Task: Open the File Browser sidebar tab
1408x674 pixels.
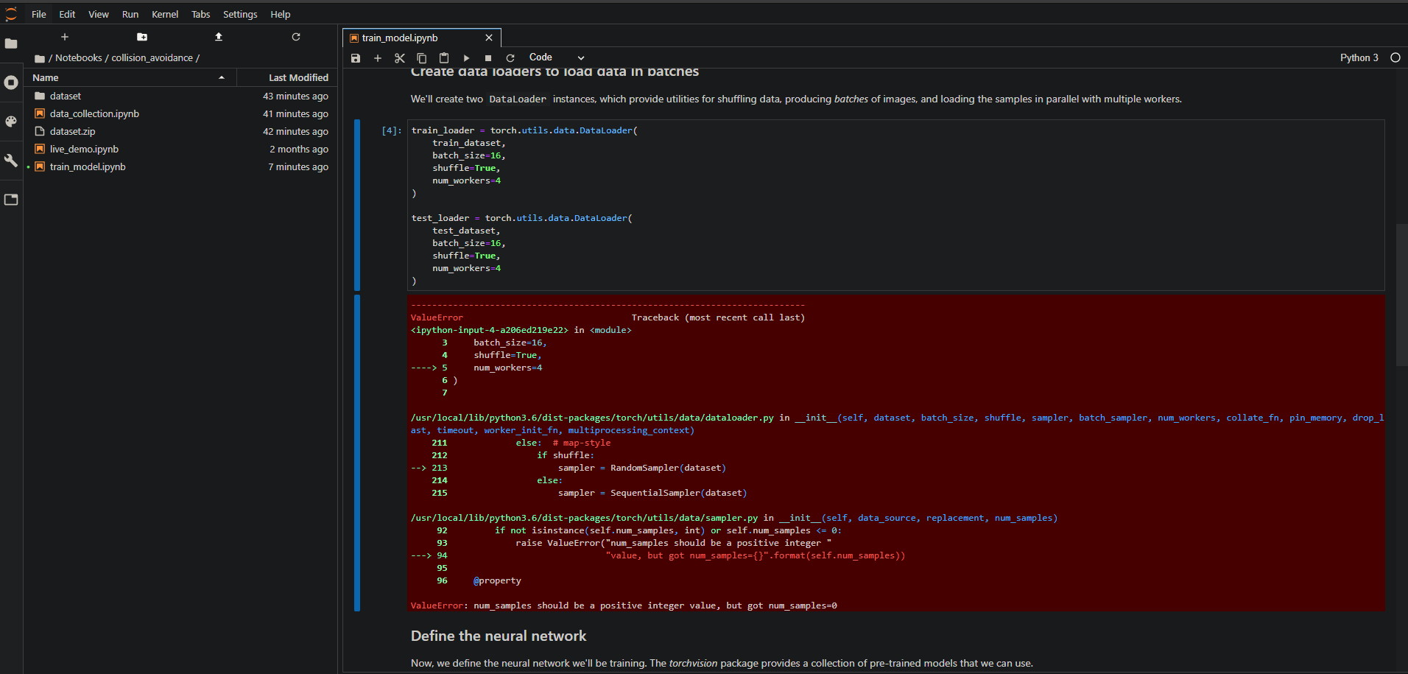Action: pos(11,43)
